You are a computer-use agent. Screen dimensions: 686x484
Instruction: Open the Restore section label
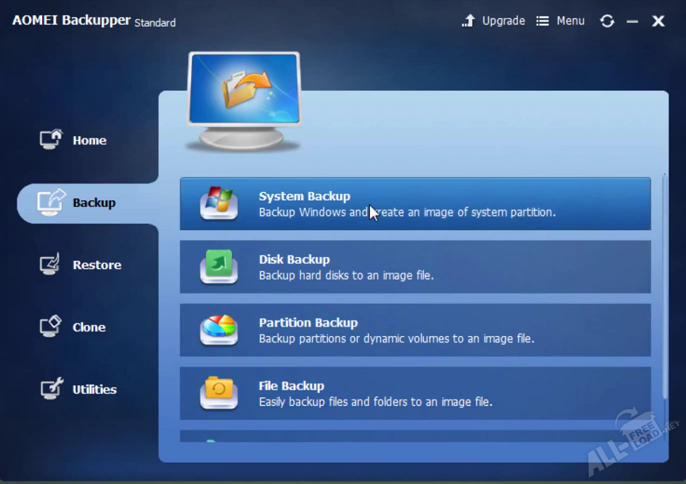(x=97, y=265)
